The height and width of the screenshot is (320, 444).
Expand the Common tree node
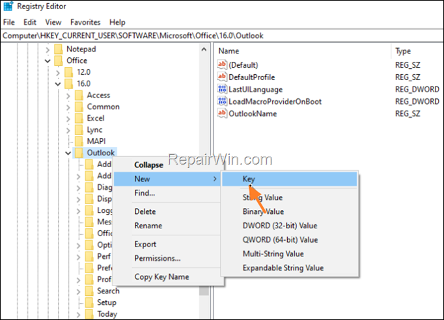point(68,107)
